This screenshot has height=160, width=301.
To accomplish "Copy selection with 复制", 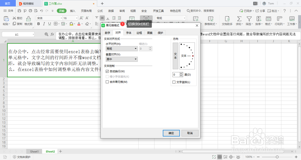I will [17, 24].
